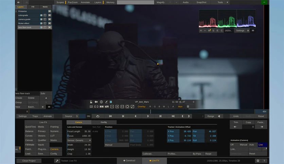The image size is (284, 164).
Task: Click the wrench toolset icon
Action: click(x=57, y=161)
